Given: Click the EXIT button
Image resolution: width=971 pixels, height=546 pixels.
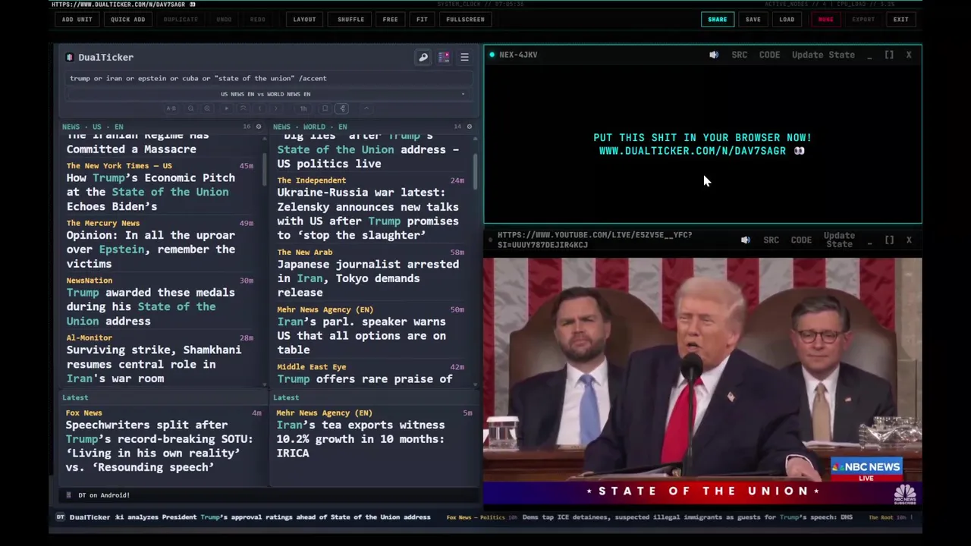Looking at the screenshot, I should (900, 20).
